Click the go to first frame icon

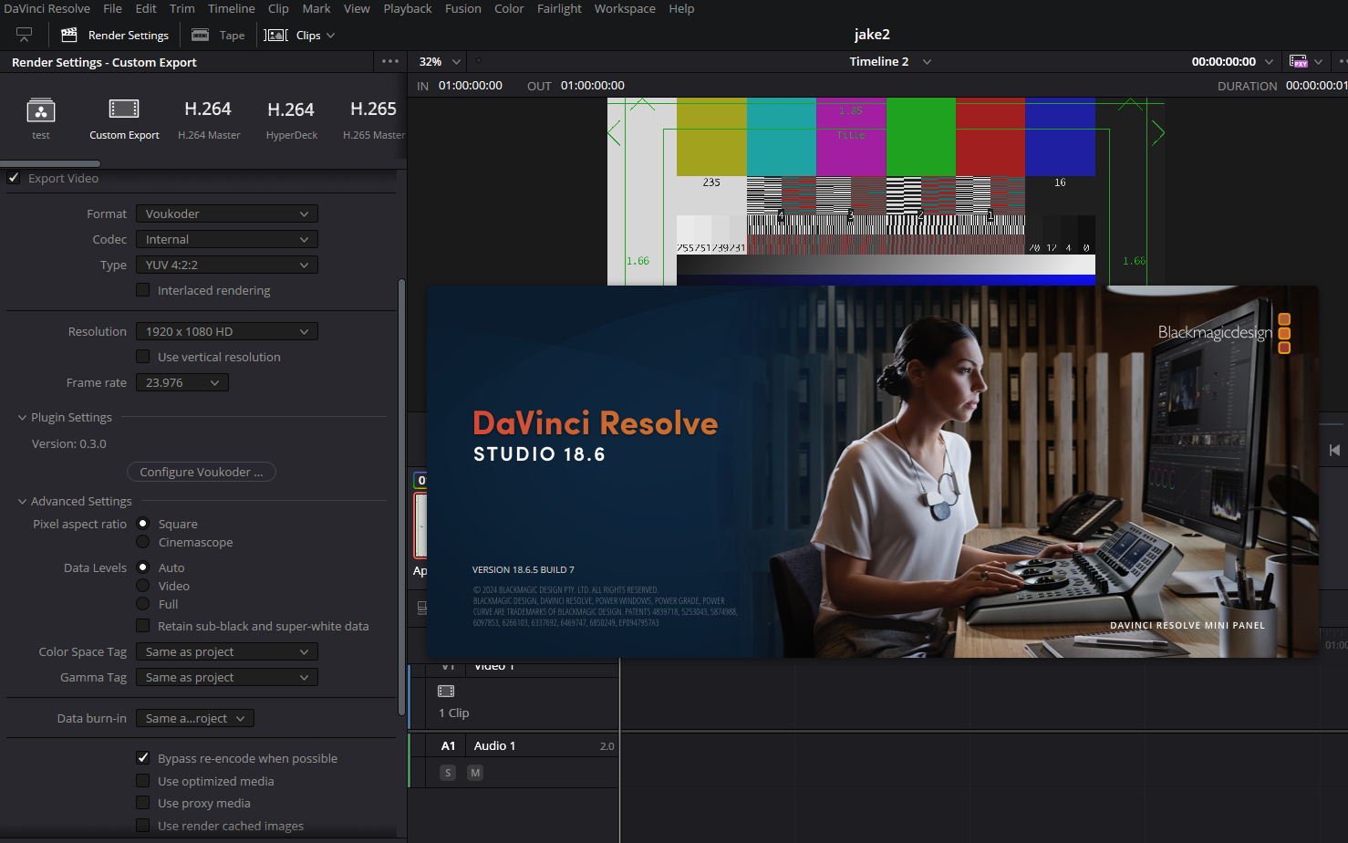[x=1334, y=450]
